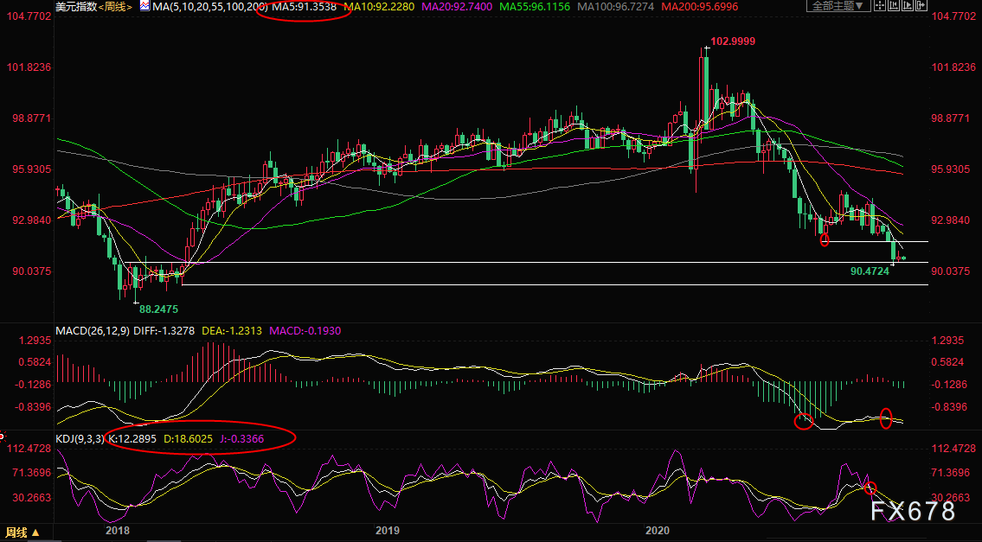Image resolution: width=982 pixels, height=542 pixels.
Task: Click the 美元指数 chart title
Action: (76, 7)
